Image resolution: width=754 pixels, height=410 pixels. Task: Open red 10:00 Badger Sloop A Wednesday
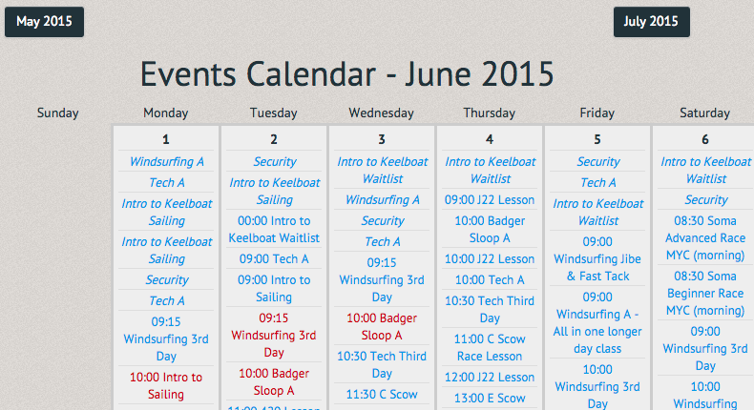pyautogui.click(x=382, y=326)
